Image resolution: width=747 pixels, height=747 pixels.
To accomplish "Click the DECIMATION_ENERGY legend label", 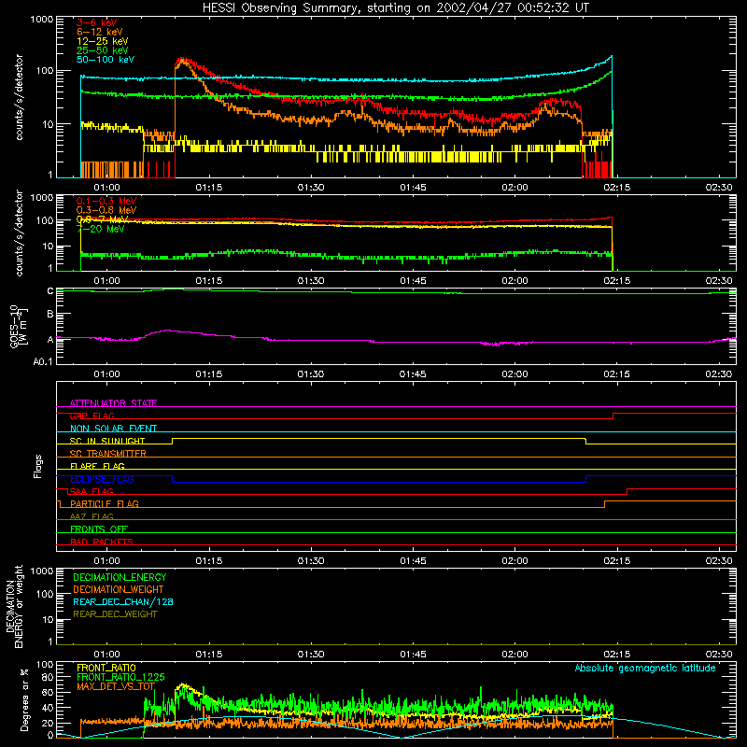I will pyautogui.click(x=120, y=577).
